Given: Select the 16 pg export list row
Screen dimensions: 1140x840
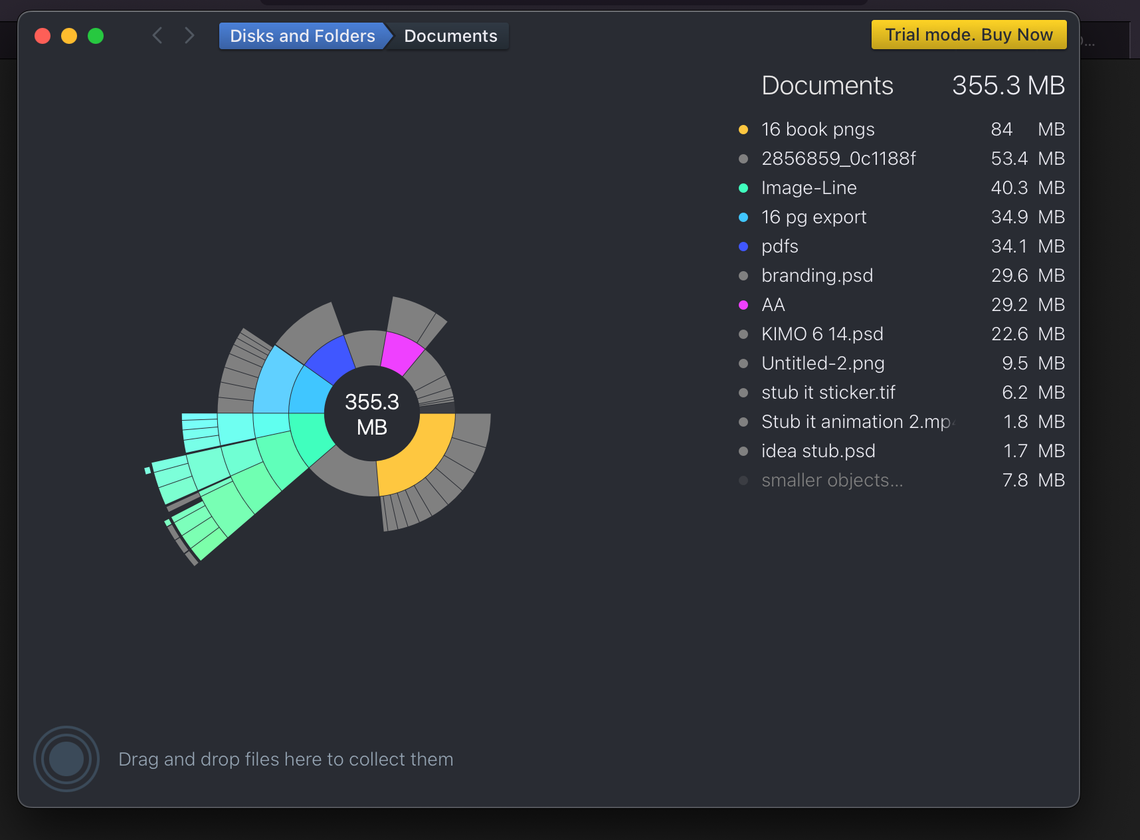Looking at the screenshot, I should 902,217.
